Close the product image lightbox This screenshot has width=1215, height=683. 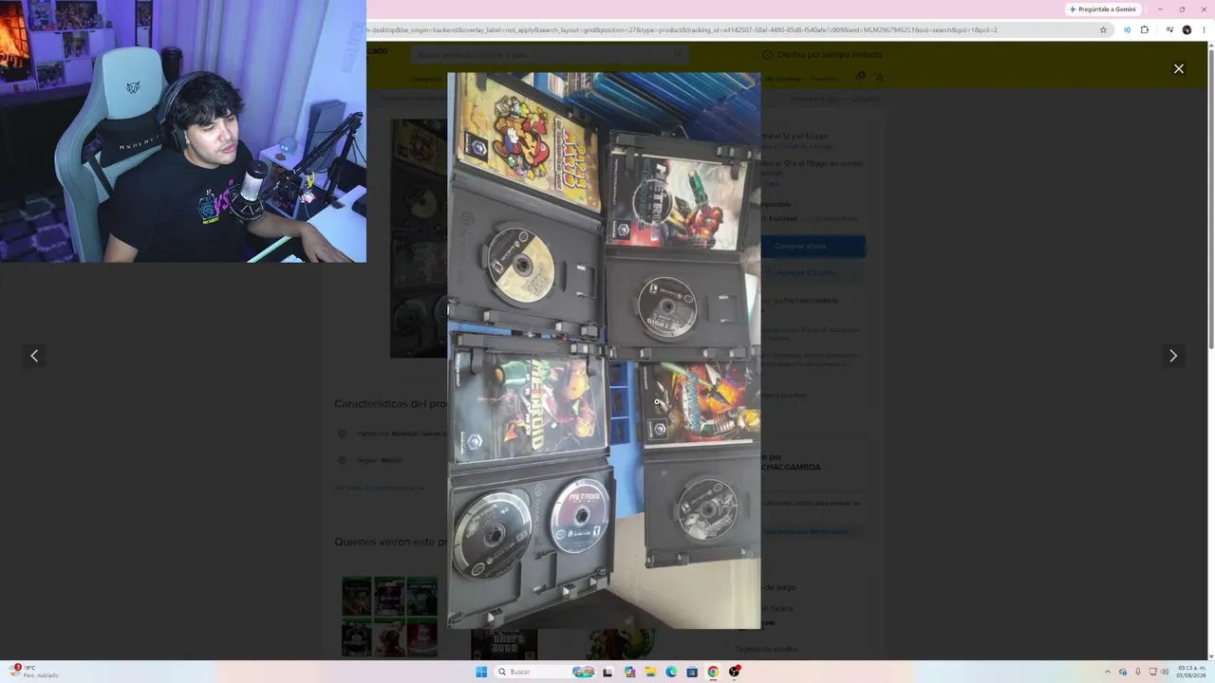pos(1179,68)
